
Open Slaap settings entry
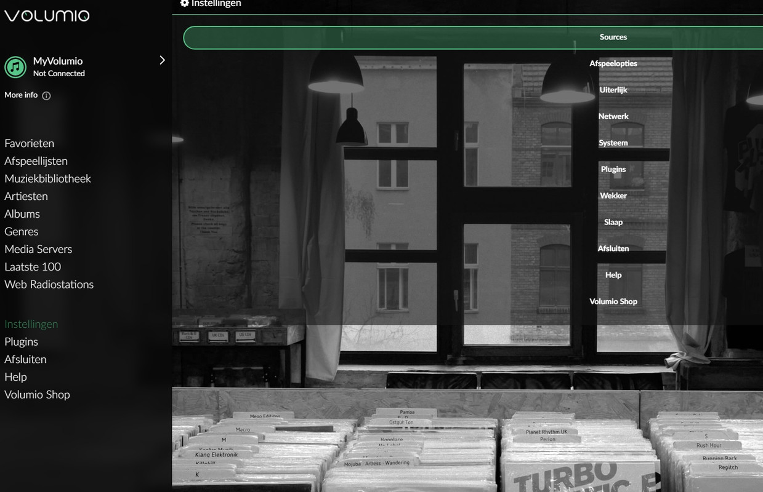pyautogui.click(x=613, y=223)
